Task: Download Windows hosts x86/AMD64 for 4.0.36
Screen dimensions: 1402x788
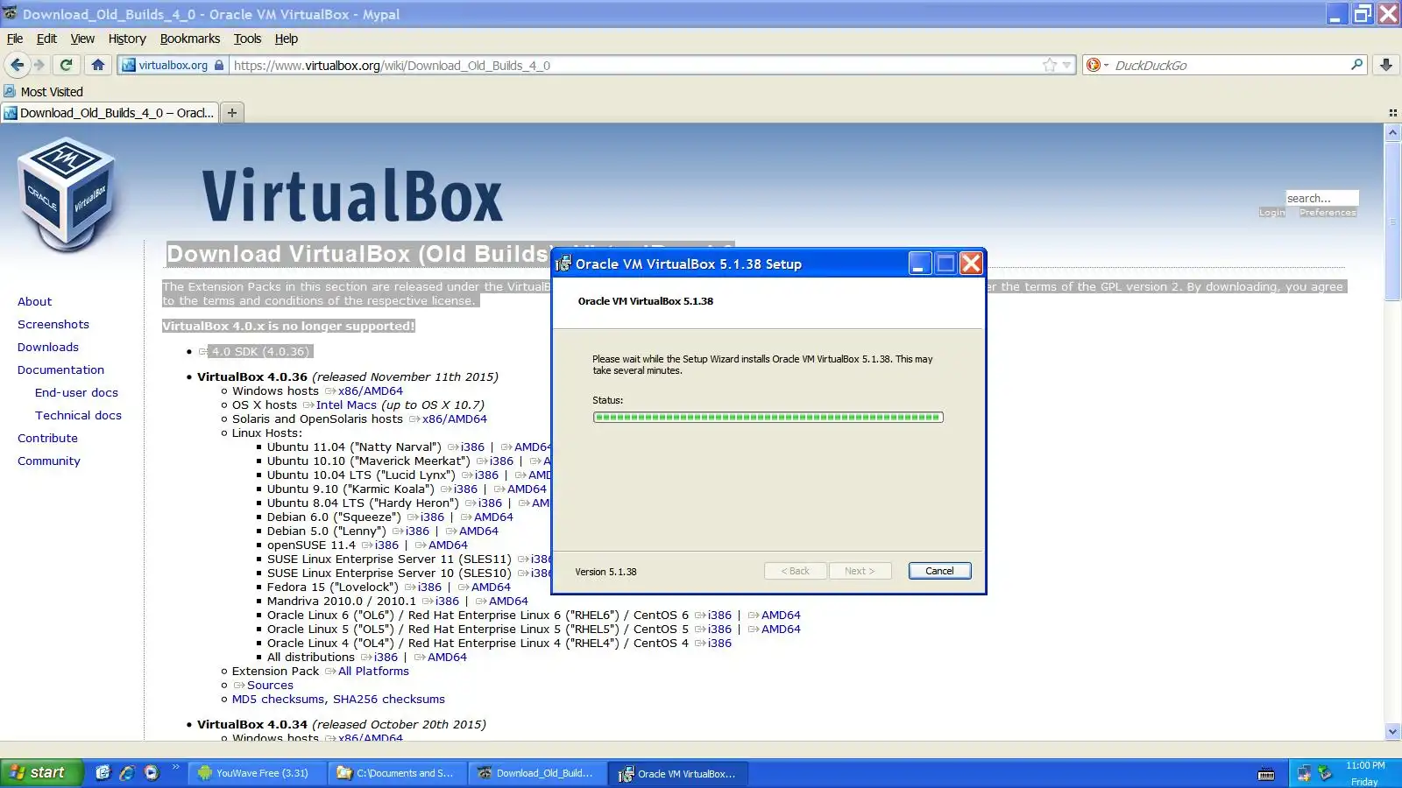Action: pyautogui.click(x=370, y=391)
